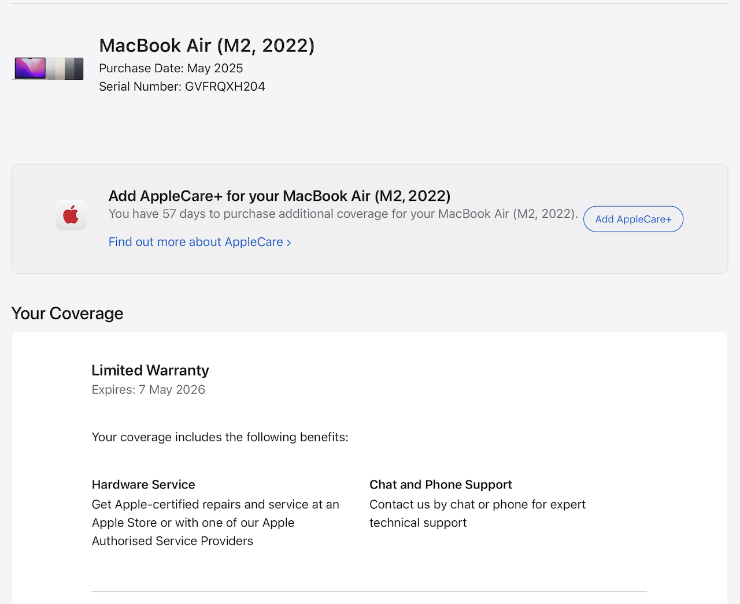
Task: Select the Purchase Date: May 2025 text
Action: pyautogui.click(x=171, y=68)
